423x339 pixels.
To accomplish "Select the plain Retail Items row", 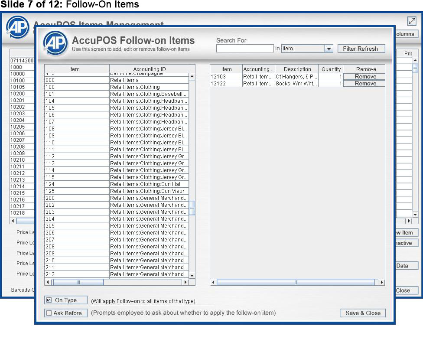I will [117, 80].
